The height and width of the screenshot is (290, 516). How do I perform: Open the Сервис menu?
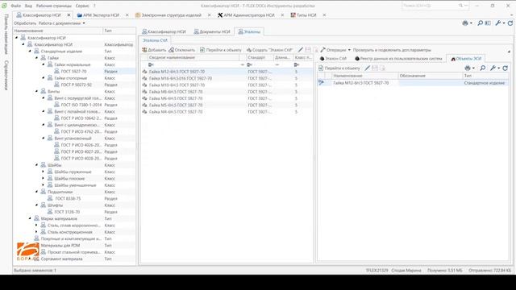[82, 6]
